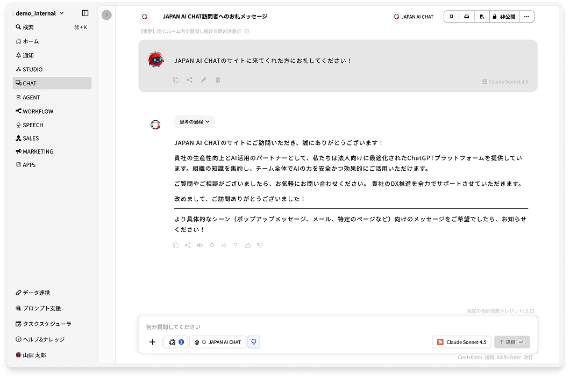This screenshot has width=570, height=378.
Task: Open the plugins button showing badge 3
Action: point(176,342)
